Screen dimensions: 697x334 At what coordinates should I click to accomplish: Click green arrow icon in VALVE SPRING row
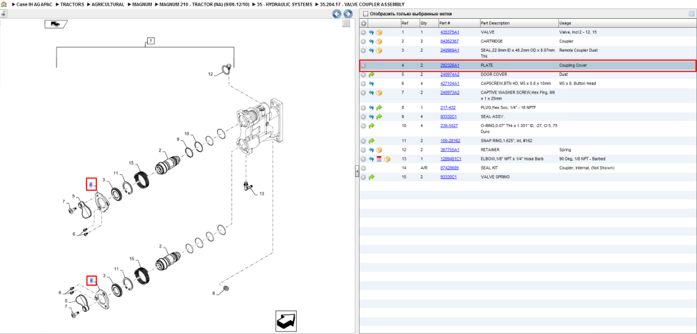click(372, 177)
